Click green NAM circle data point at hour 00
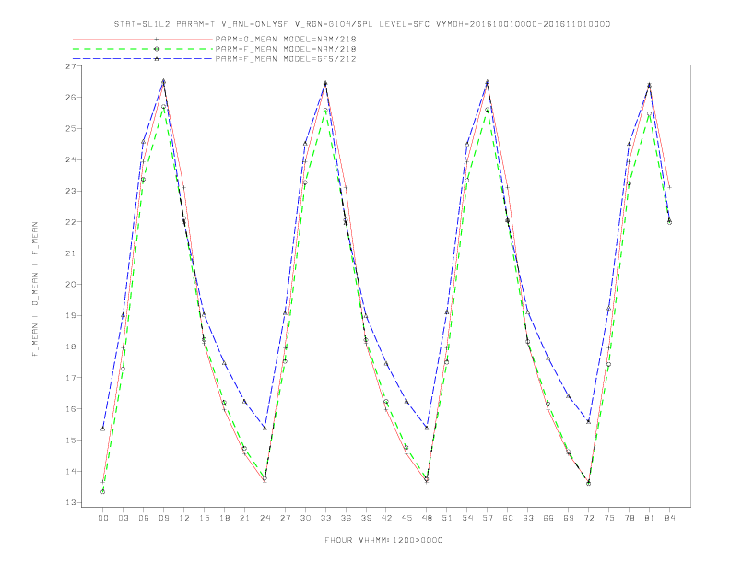The image size is (730, 564). (x=103, y=491)
